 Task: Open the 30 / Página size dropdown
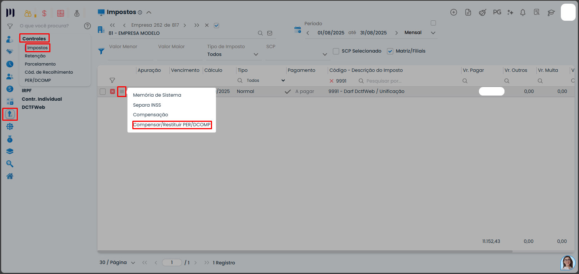point(117,263)
